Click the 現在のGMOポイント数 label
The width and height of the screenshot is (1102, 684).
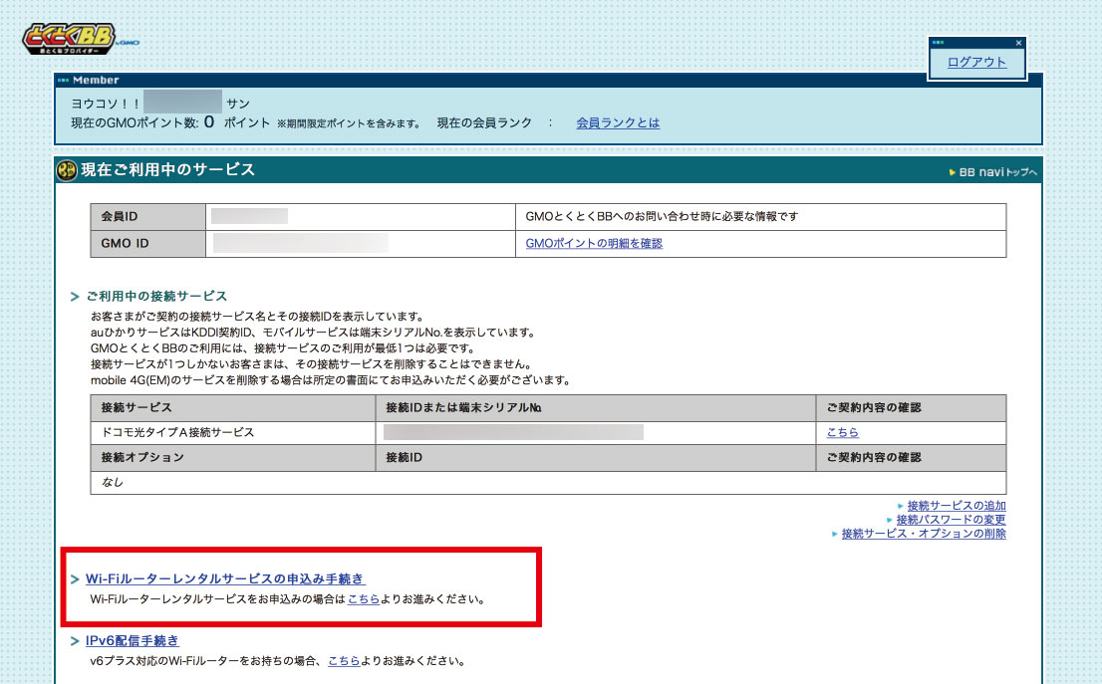click(x=135, y=122)
